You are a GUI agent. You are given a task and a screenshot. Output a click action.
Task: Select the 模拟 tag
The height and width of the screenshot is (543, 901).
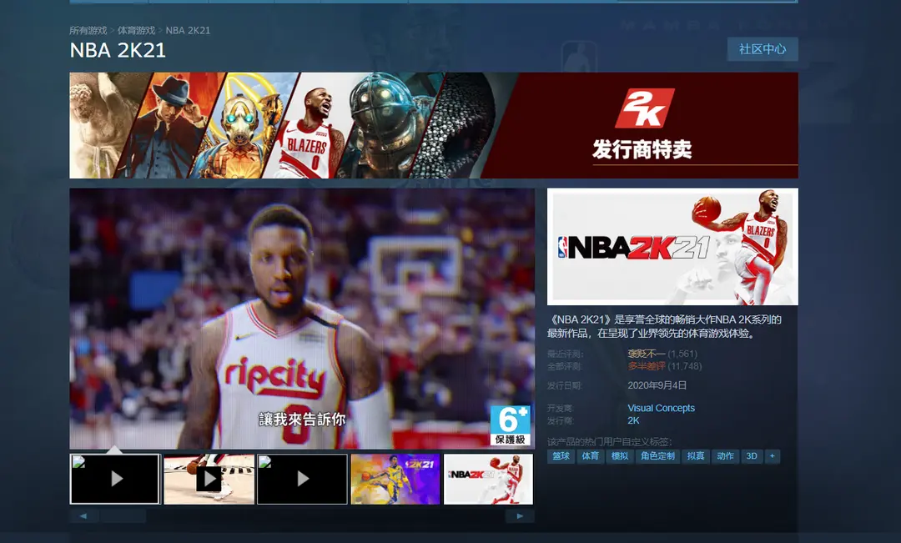point(619,456)
